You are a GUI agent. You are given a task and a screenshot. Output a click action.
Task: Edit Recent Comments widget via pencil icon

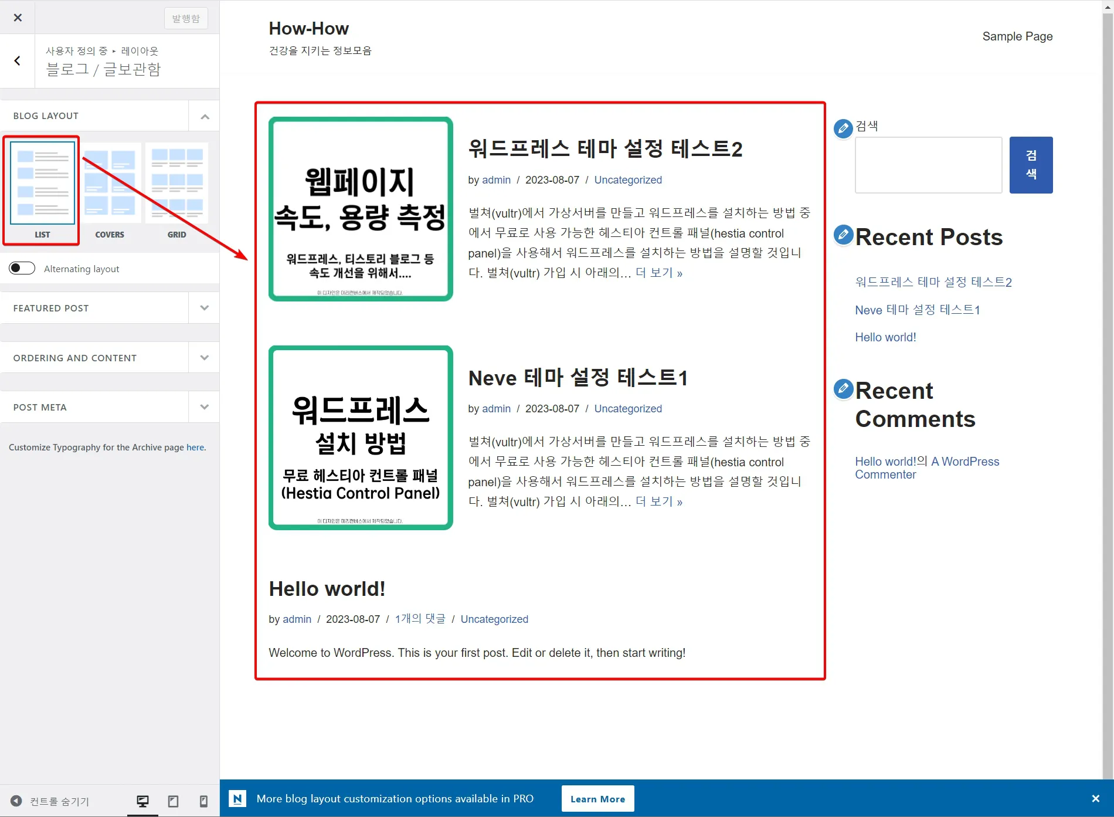(x=843, y=388)
